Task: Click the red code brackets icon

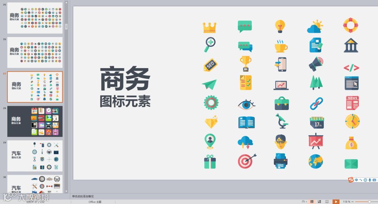Action: point(351,68)
